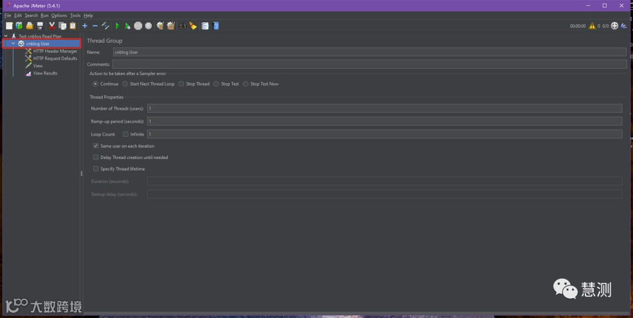Image resolution: width=633 pixels, height=318 pixels.
Task: Open the Run menu
Action: 45,15
